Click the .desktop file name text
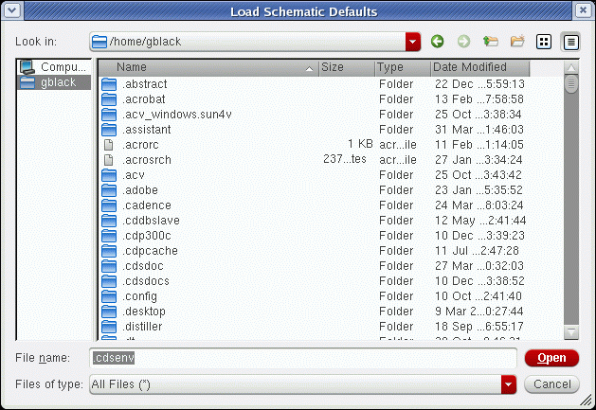Viewport: 596px width, 410px height. 144,312
